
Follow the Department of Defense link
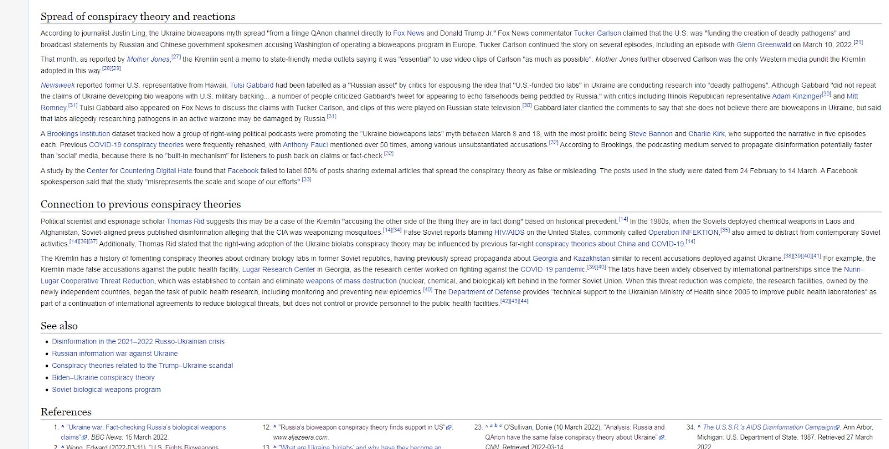click(485, 292)
